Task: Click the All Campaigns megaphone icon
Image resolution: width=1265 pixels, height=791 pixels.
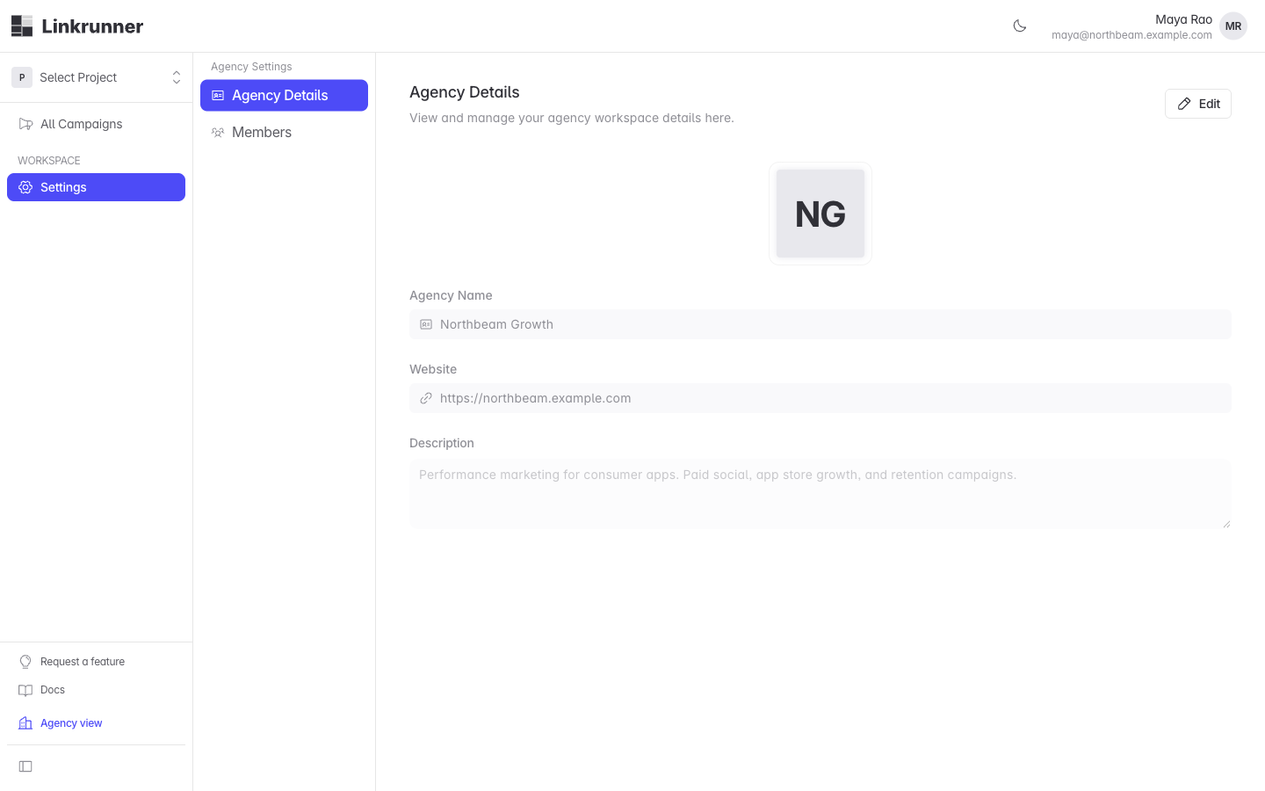Action: click(x=25, y=124)
